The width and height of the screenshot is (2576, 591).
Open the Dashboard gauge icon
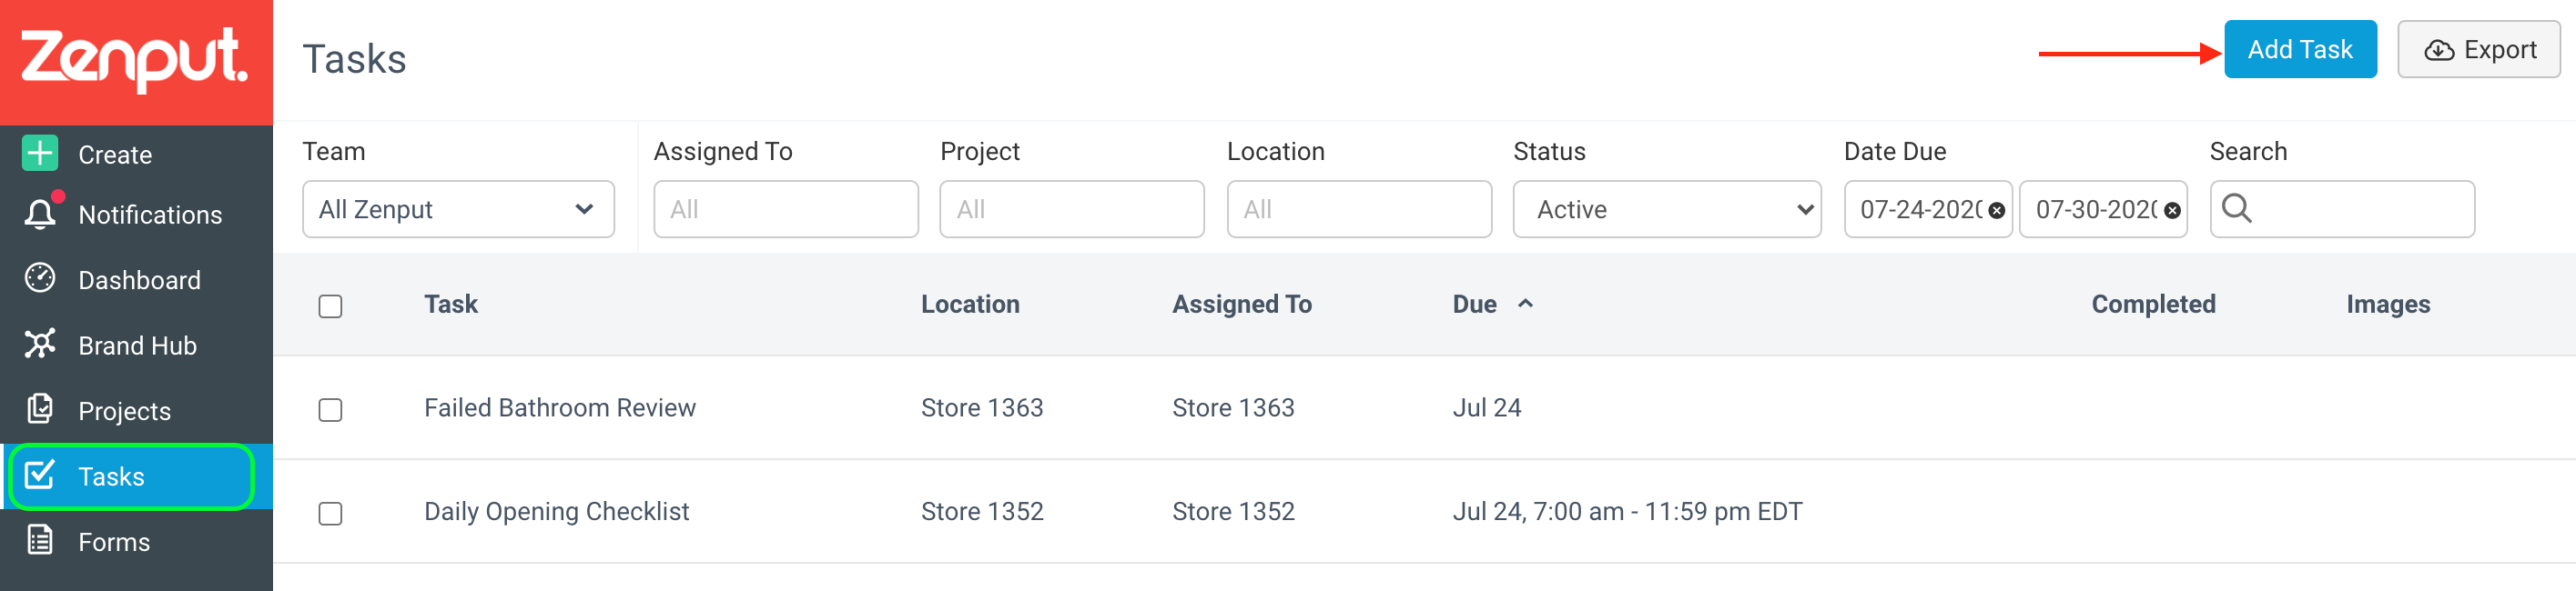40,278
